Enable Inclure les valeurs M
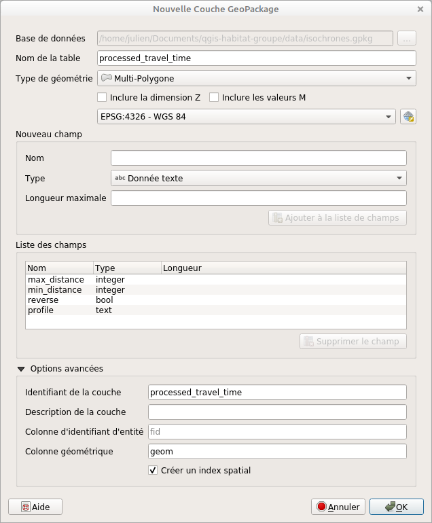Viewport: 432px width, 523px height. (214, 97)
